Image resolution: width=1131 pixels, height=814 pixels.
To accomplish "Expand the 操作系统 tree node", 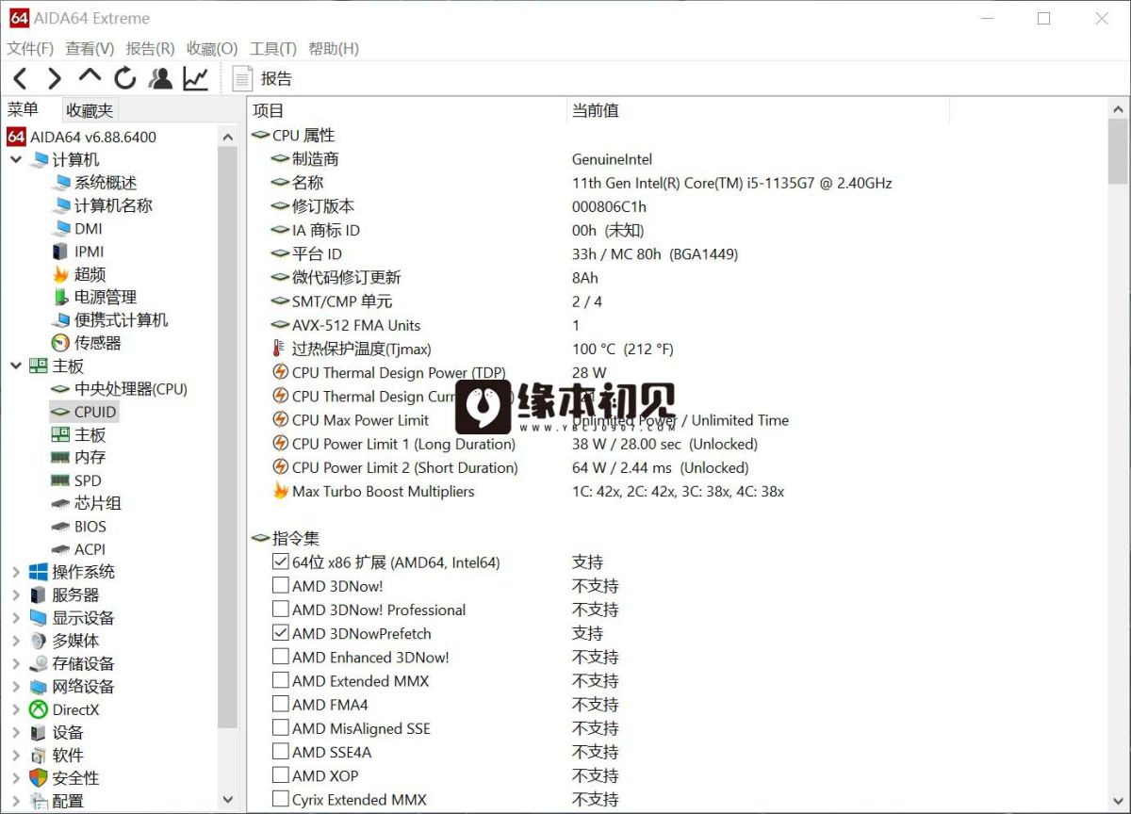I will 16,572.
